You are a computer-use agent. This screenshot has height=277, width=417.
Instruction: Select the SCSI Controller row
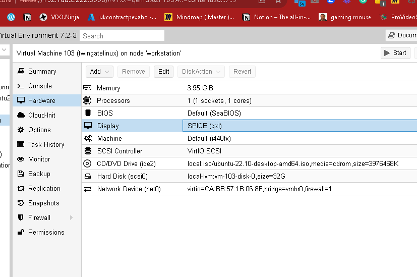[249, 151]
